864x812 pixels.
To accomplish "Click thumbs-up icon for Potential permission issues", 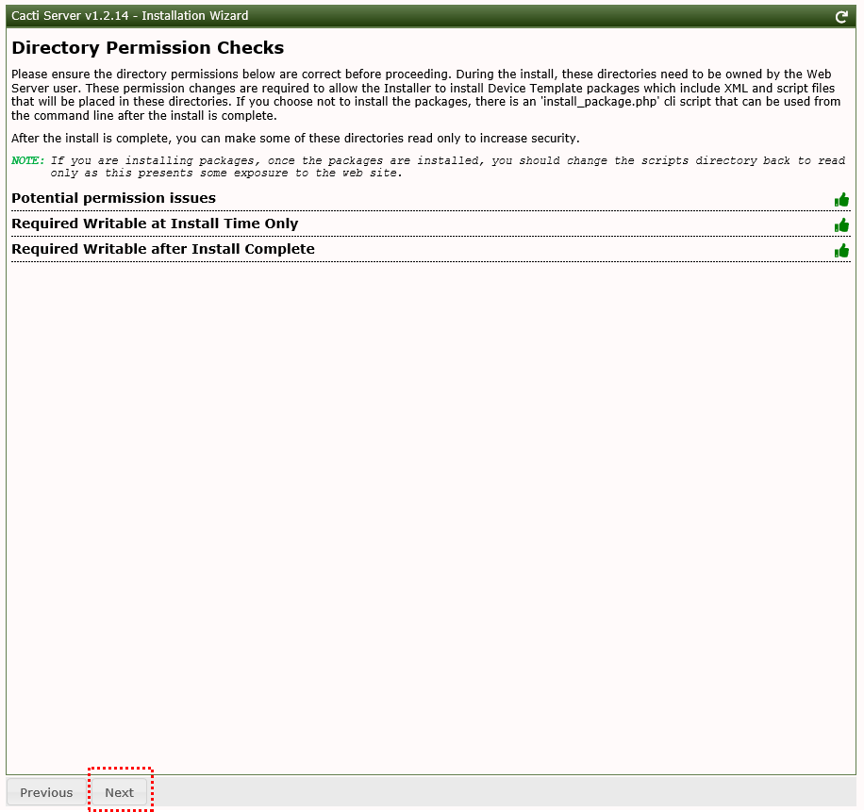I will pos(841,199).
